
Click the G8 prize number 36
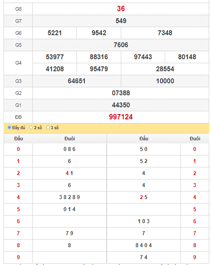121,8
